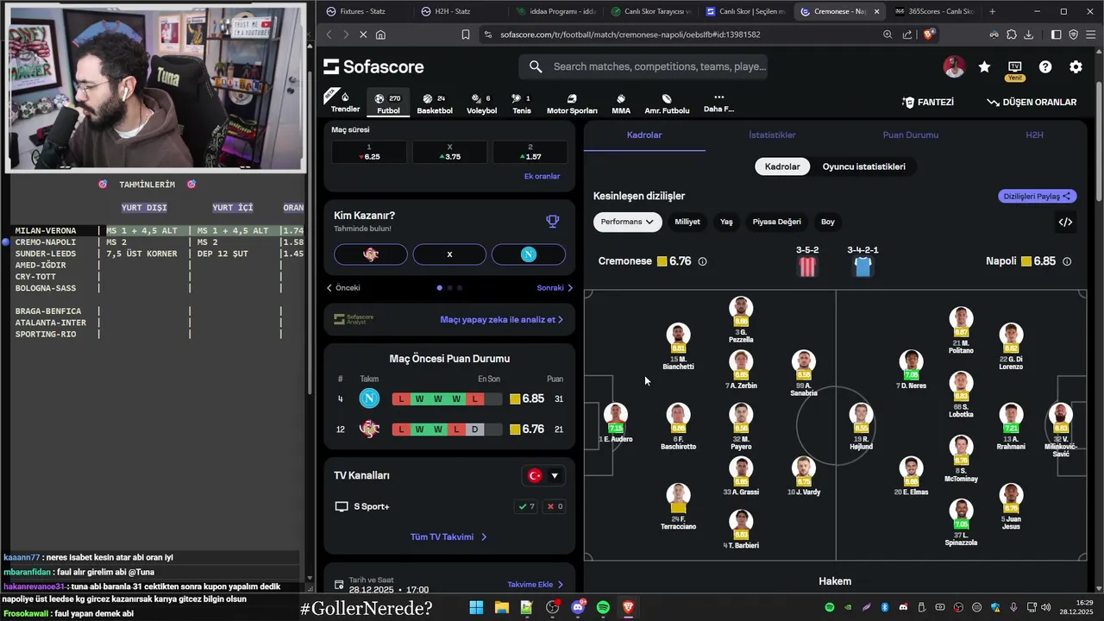Click the Napoli rating info icon
This screenshot has width=1104, height=621.
pos(1067,261)
